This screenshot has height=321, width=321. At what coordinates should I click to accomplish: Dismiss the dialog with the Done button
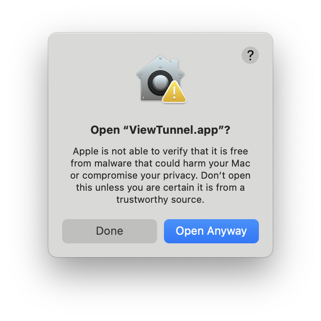tap(110, 231)
